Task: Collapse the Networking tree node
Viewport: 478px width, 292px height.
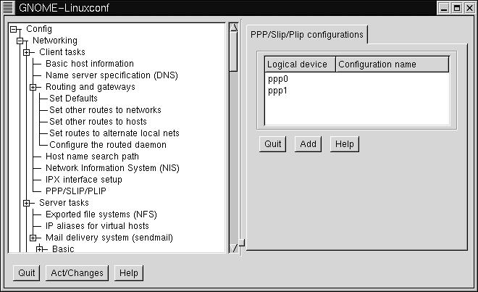Action: coord(21,41)
